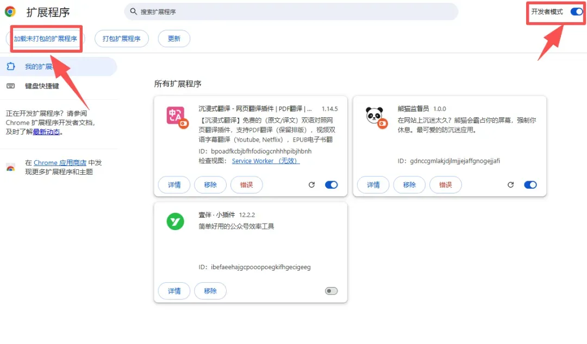Click the 熊猫监督员 panda icon
587x344 pixels.
click(x=376, y=117)
